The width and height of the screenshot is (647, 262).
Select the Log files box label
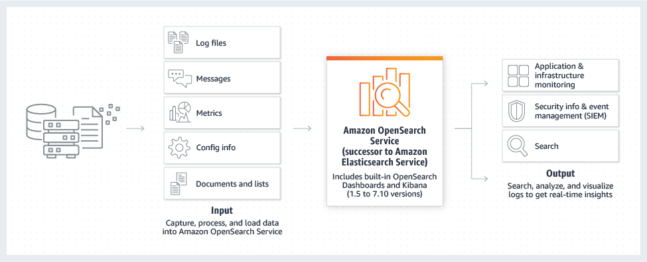(211, 43)
